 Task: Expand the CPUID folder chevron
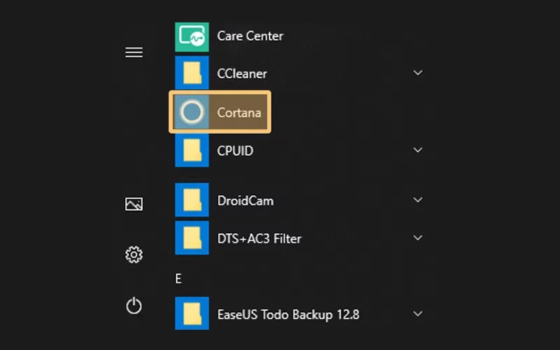click(418, 150)
